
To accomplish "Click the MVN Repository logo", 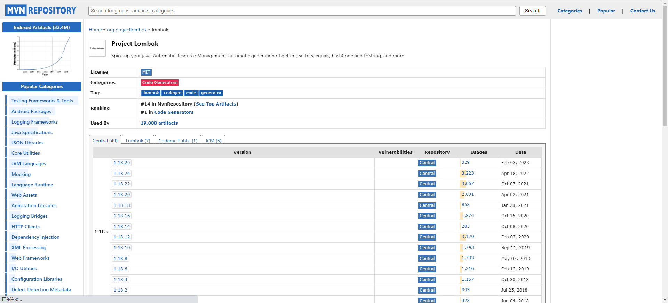I will (41, 10).
